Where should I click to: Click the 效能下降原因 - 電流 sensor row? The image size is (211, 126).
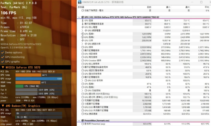144,10
